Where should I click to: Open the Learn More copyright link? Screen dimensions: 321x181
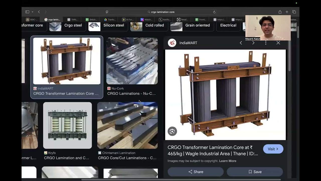click(228, 161)
